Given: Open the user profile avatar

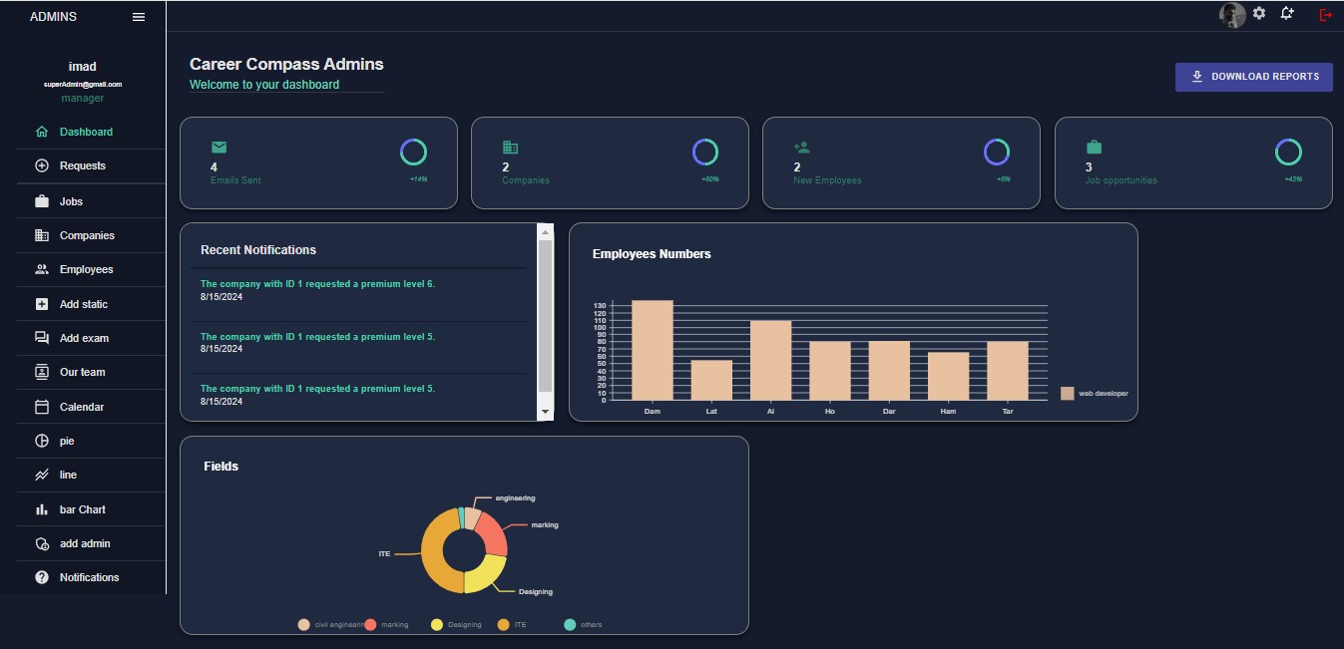Looking at the screenshot, I should (1232, 15).
